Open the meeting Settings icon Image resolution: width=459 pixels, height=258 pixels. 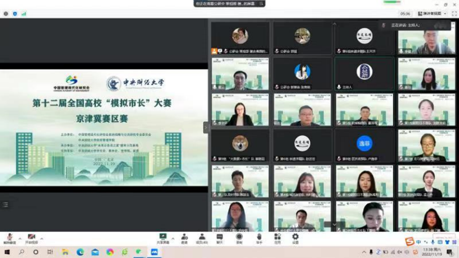coord(296,237)
